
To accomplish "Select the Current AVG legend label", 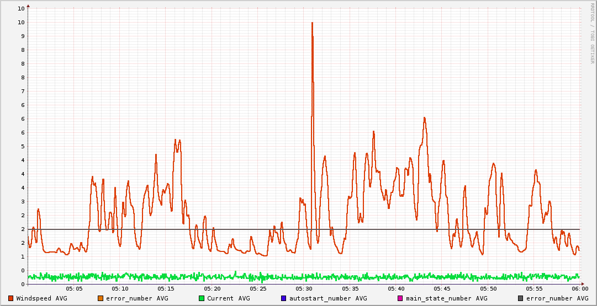I will coord(228,298).
